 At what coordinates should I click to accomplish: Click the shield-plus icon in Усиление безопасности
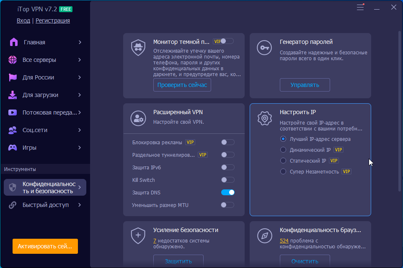[138, 235]
